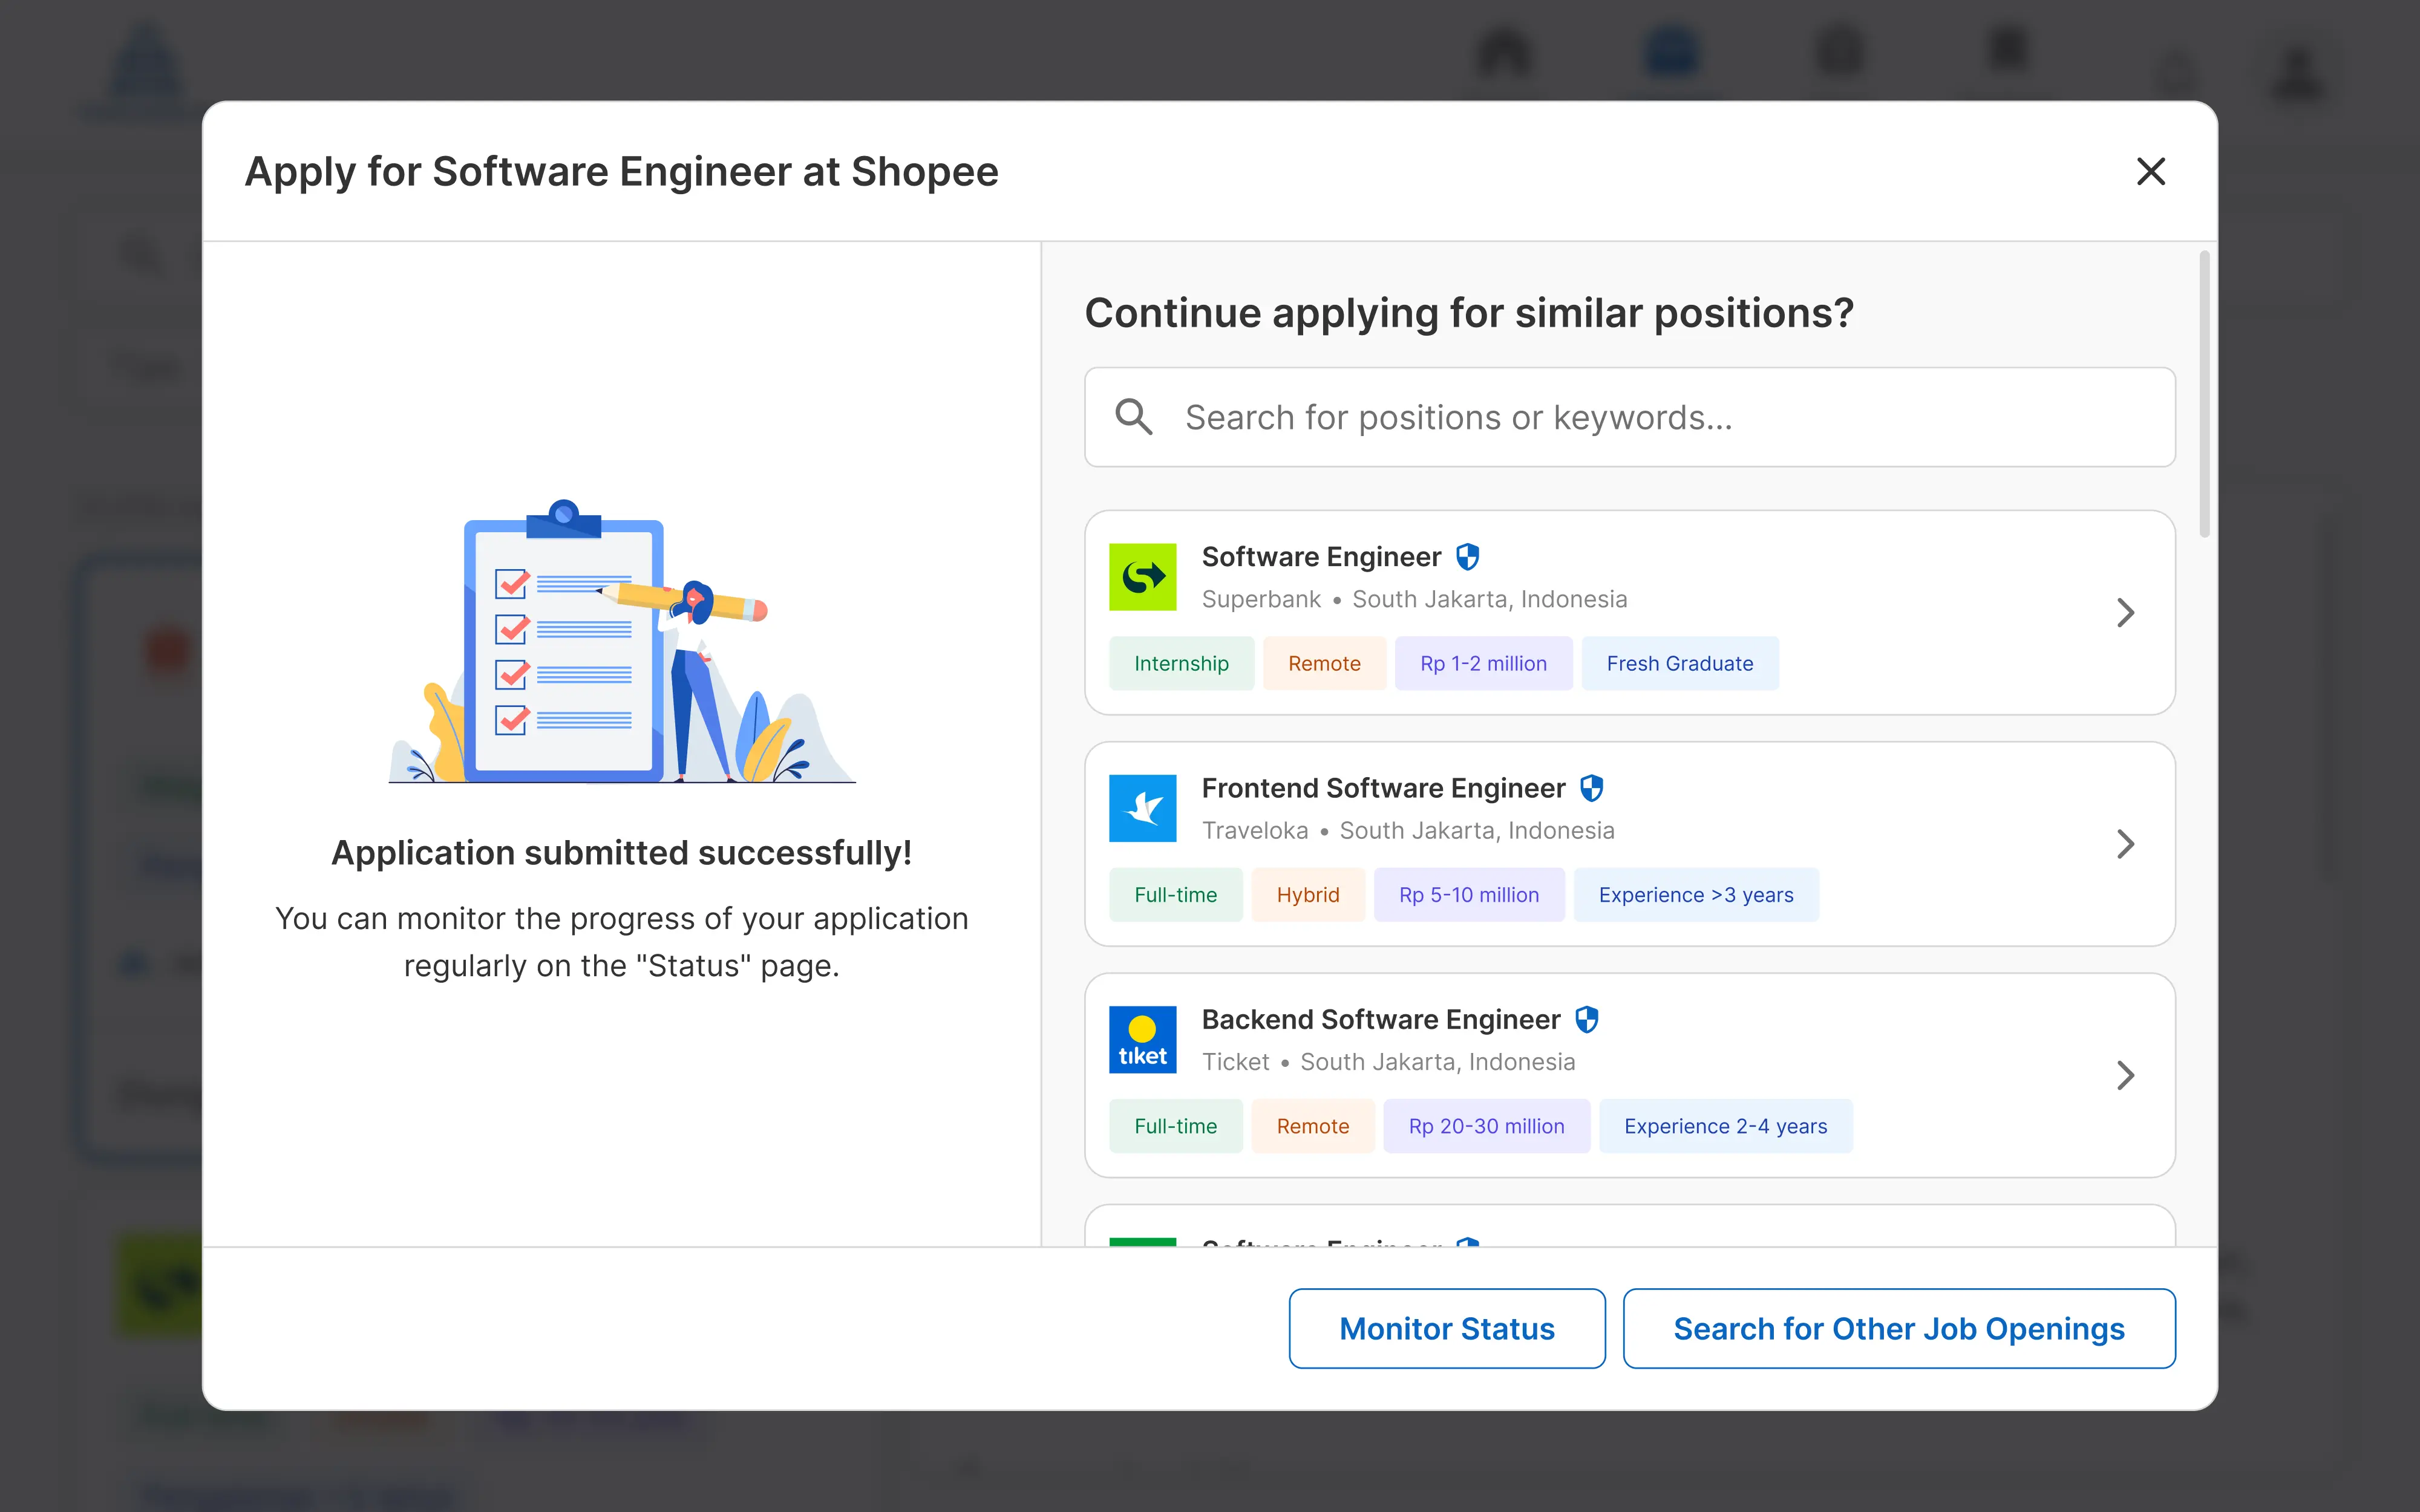The height and width of the screenshot is (1512, 2420).
Task: Click the Full-time tag on the Ticket card
Action: point(1175,1126)
